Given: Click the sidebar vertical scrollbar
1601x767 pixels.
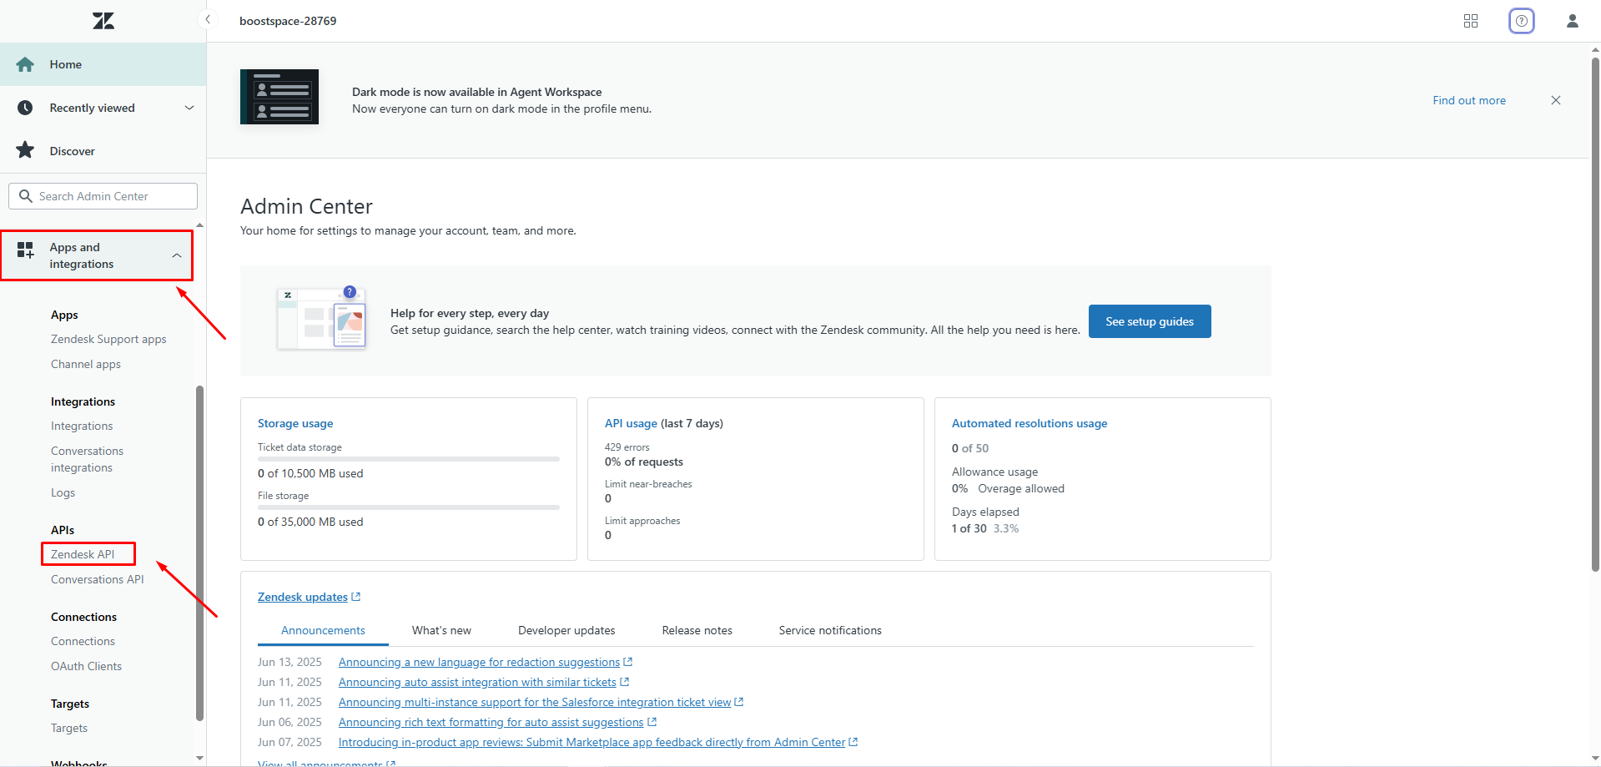Looking at the screenshot, I should click(x=199, y=553).
